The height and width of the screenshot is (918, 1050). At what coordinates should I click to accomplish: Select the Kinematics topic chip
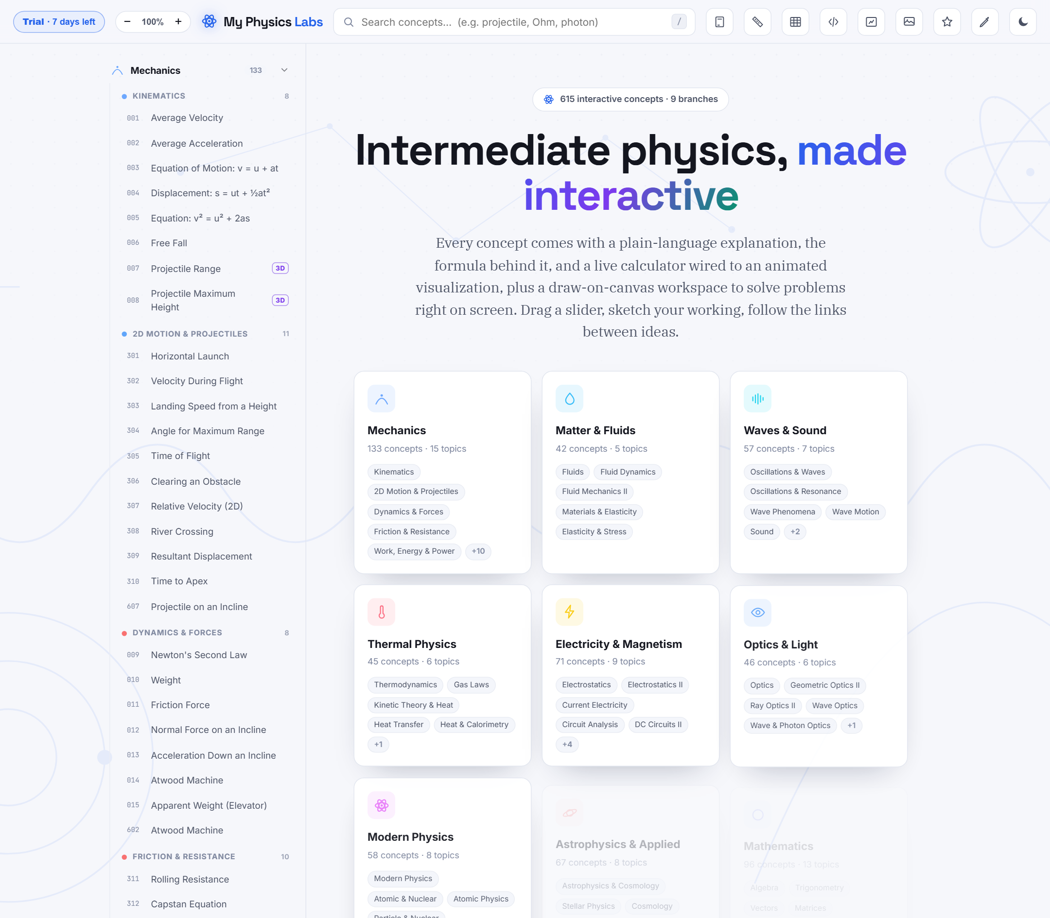coord(394,472)
